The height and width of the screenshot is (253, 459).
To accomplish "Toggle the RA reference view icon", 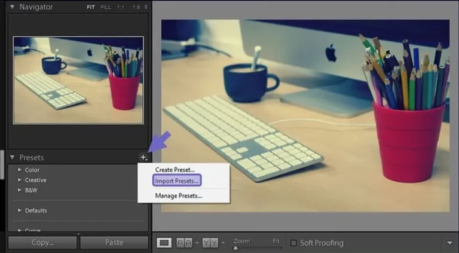I will (x=184, y=243).
